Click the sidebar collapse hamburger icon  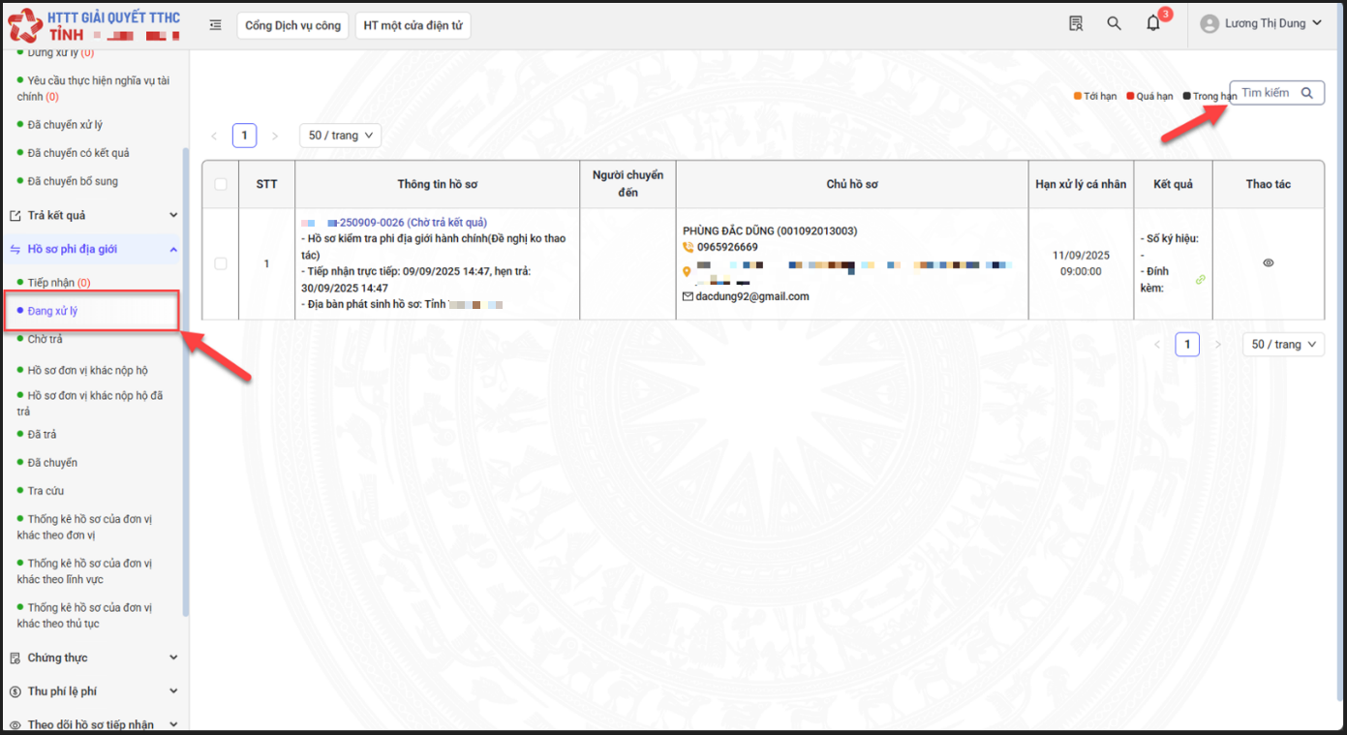[215, 25]
